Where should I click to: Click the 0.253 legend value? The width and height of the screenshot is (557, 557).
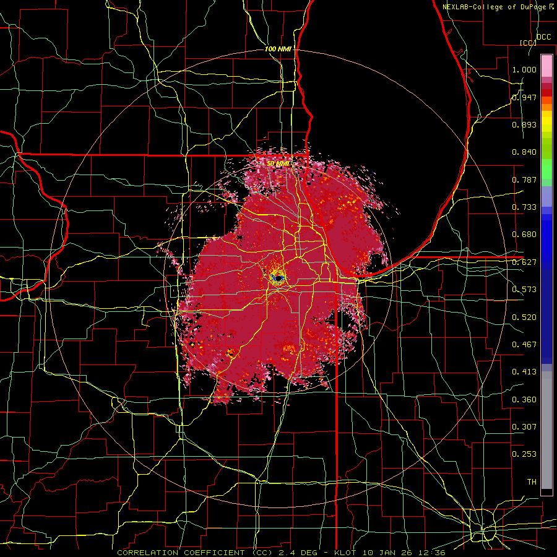pos(524,454)
